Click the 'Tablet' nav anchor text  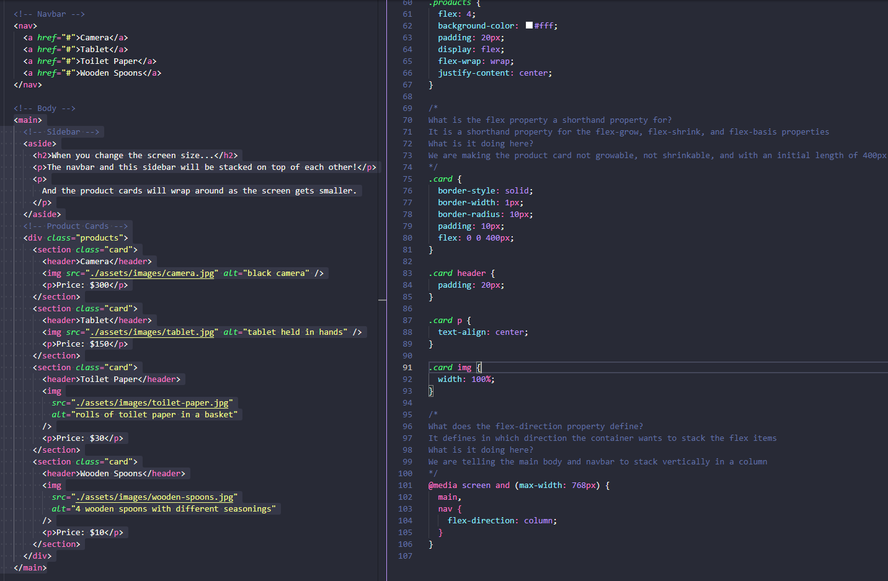94,49
